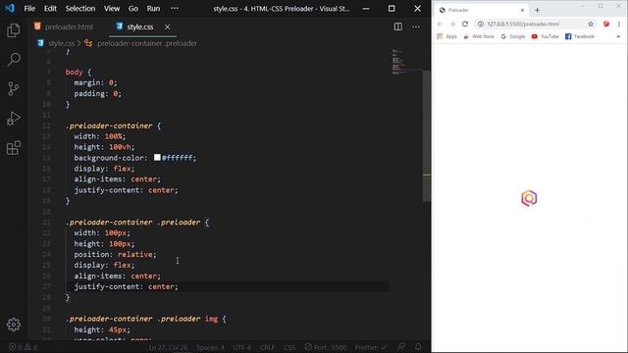
Task: Change line endings via CRLF entry
Action: pyautogui.click(x=267, y=347)
